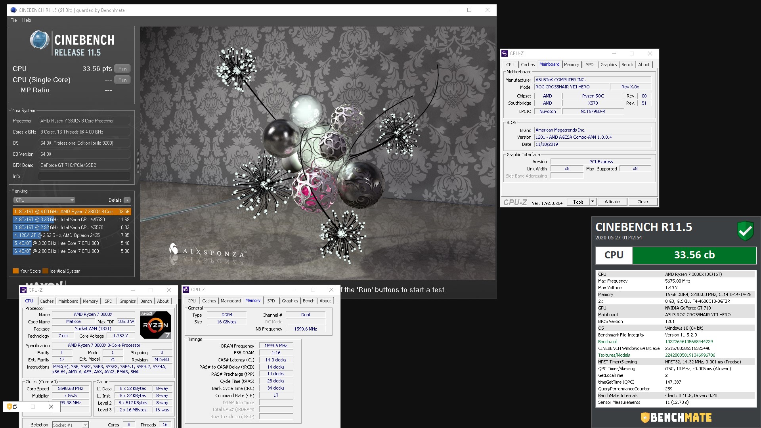761x428 pixels.
Task: Click the Sensor Measurements row in BenchMate
Action: pyautogui.click(x=675, y=402)
